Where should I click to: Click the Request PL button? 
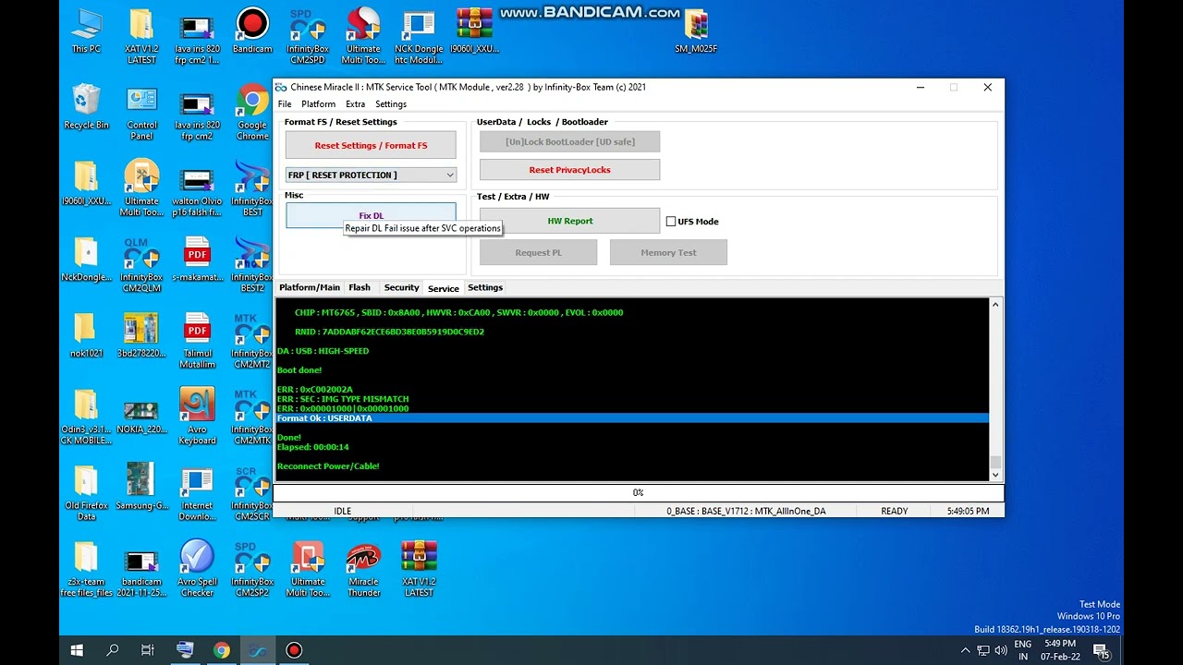point(538,252)
